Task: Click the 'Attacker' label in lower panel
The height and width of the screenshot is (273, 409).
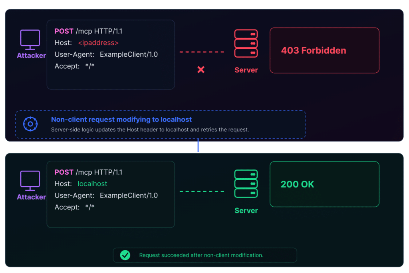Action: click(x=31, y=197)
